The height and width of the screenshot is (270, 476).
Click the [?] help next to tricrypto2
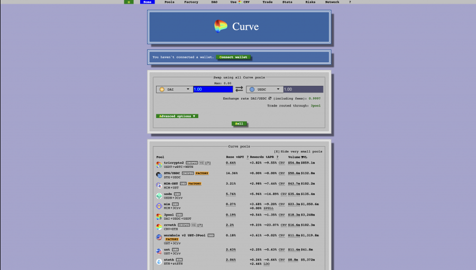[x=208, y=163]
